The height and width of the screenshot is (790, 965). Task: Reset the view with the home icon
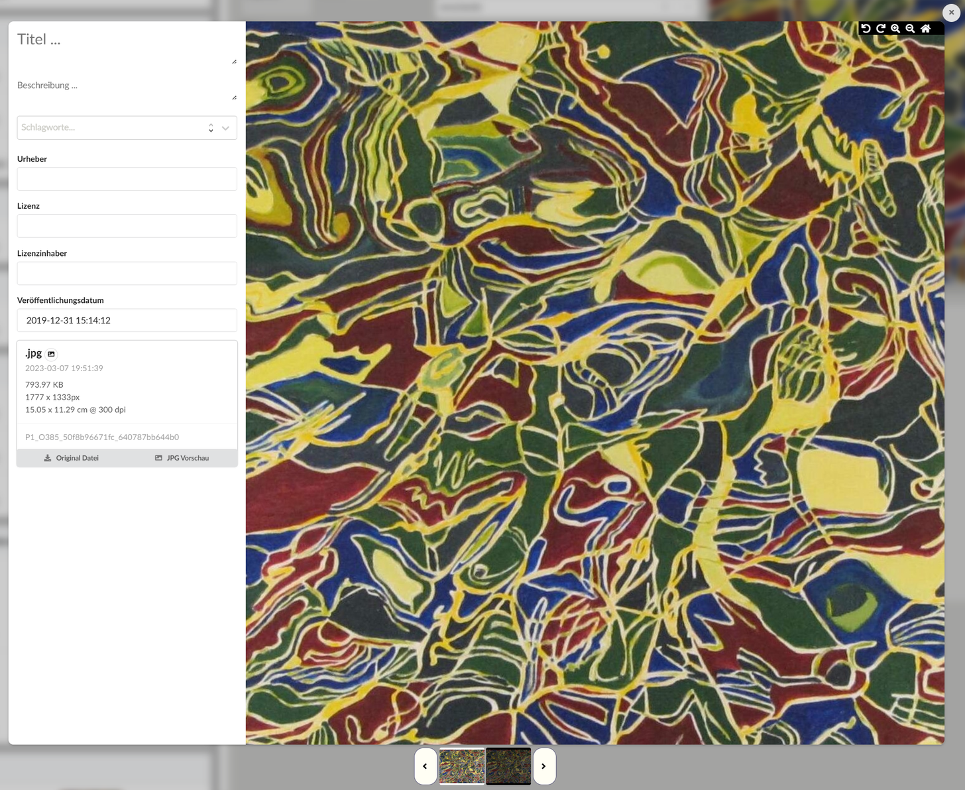(925, 28)
